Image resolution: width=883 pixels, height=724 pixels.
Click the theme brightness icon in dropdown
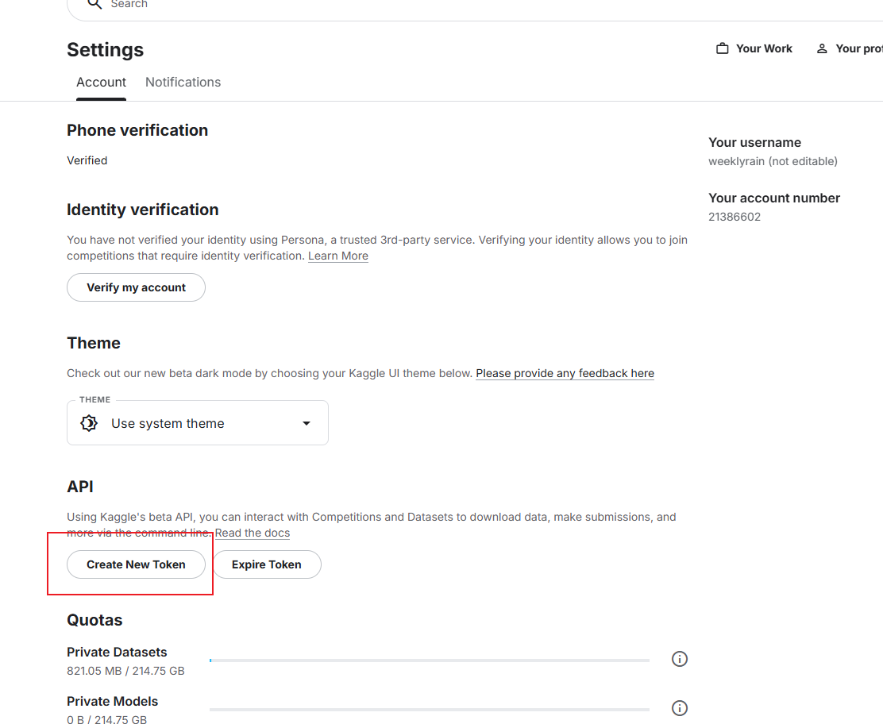click(89, 423)
